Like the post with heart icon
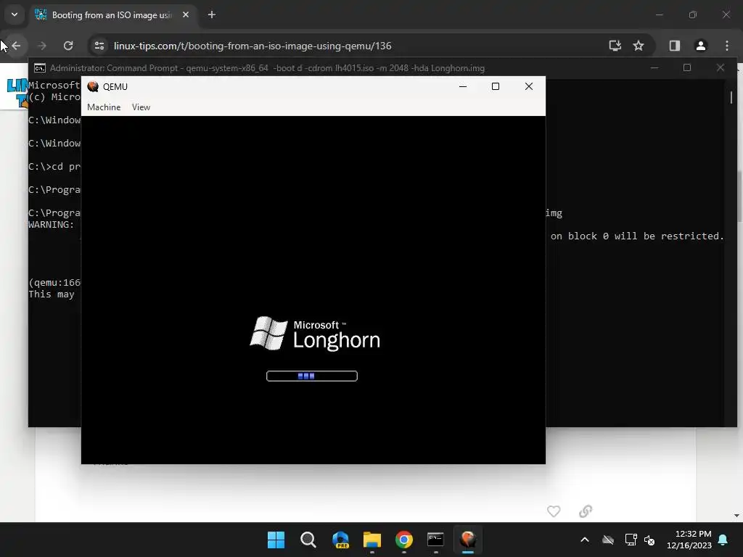This screenshot has height=557, width=743. (554, 511)
